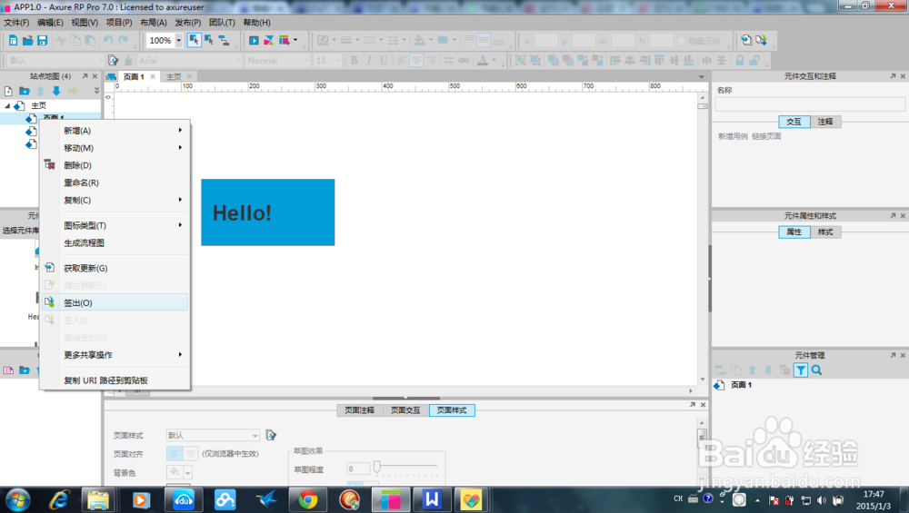
Task: Click the search magnifier in widget manager
Action: click(x=816, y=370)
